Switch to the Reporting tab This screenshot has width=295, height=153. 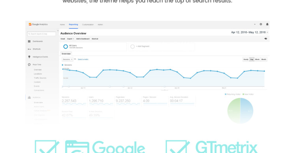(x=73, y=24)
